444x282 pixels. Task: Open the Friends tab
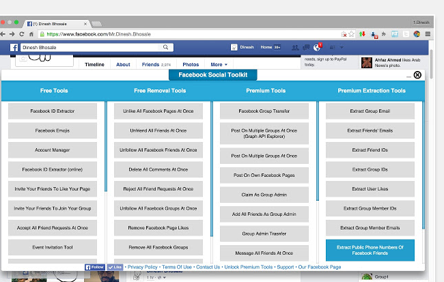pyautogui.click(x=156, y=65)
